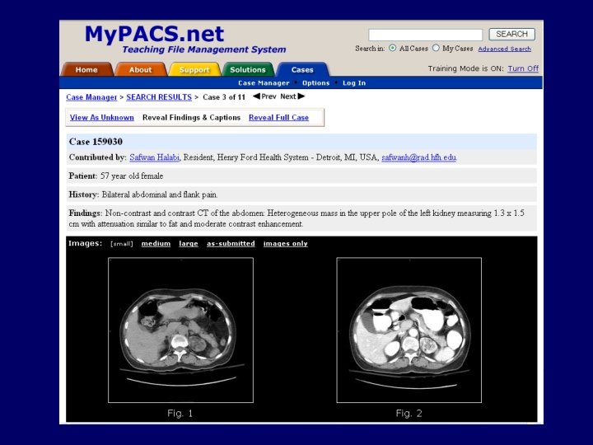593x445 pixels.
Task: Click the MyPACS.net logo
Action: (154, 34)
